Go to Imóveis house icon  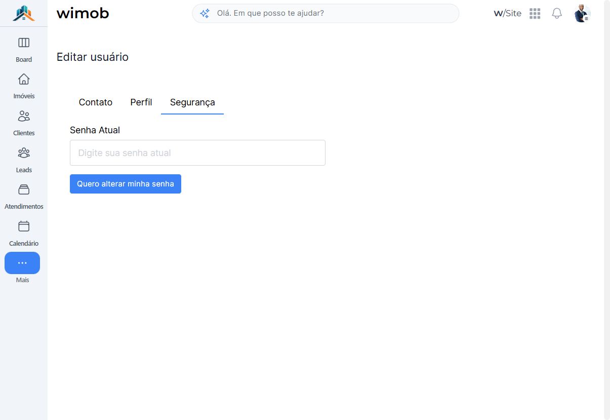click(x=24, y=79)
